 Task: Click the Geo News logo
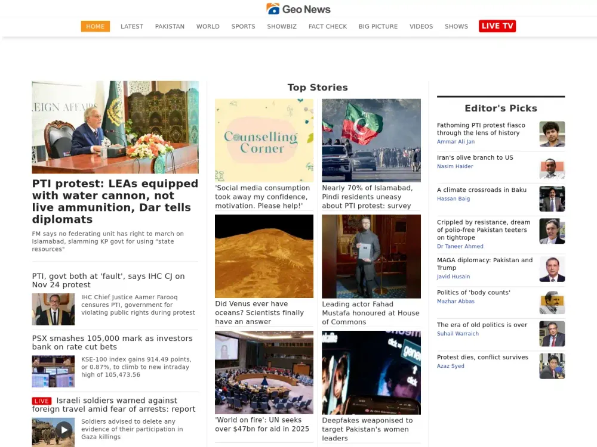tap(298, 9)
